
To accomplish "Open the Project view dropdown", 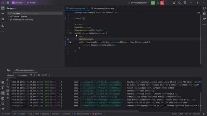I will tap(11, 8).
